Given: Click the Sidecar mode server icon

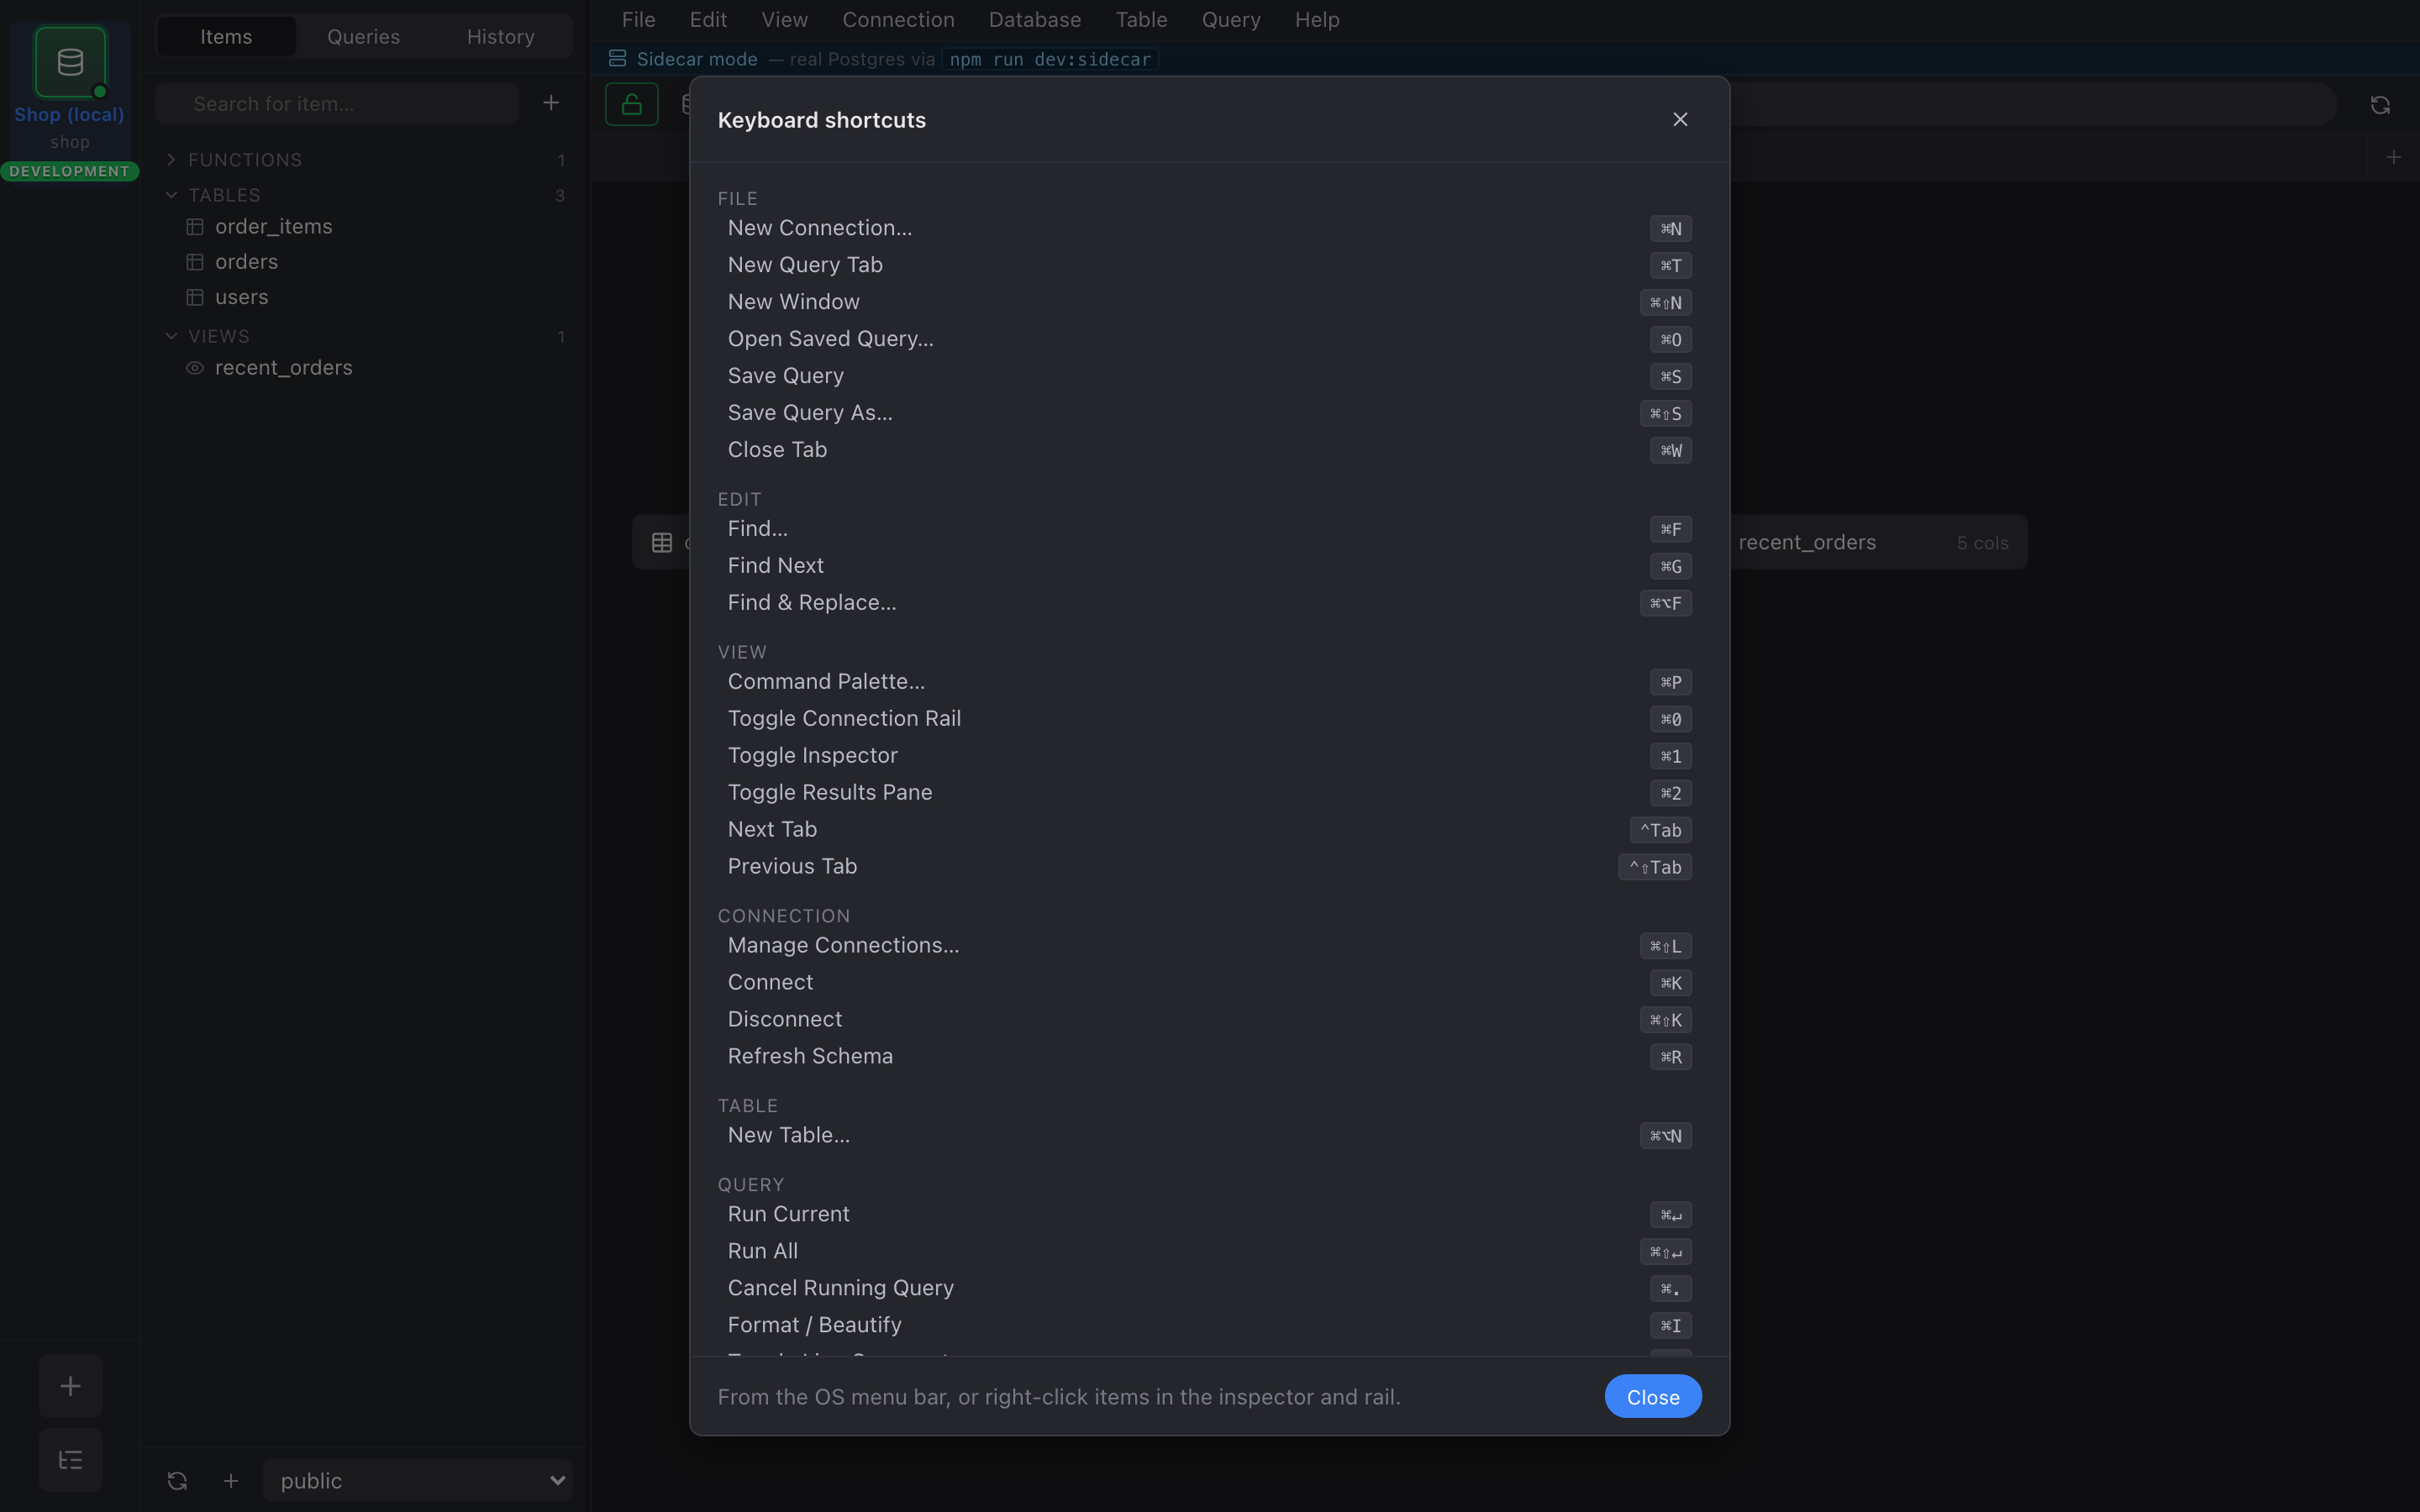Looking at the screenshot, I should [x=618, y=59].
